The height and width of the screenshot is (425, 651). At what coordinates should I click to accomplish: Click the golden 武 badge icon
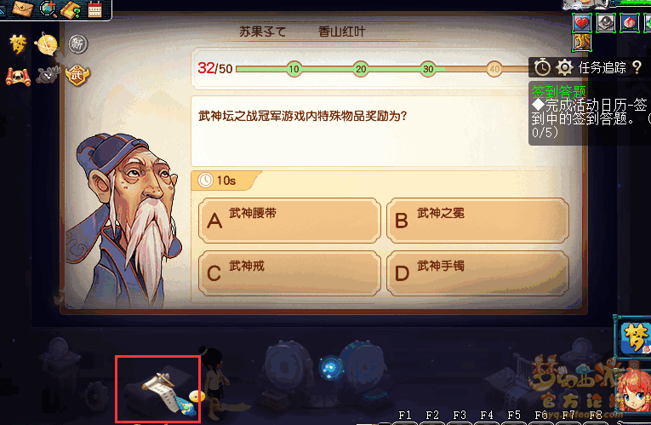pyautogui.click(x=77, y=75)
